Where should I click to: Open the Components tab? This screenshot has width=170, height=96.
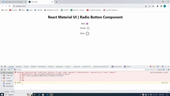click(x=116, y=67)
